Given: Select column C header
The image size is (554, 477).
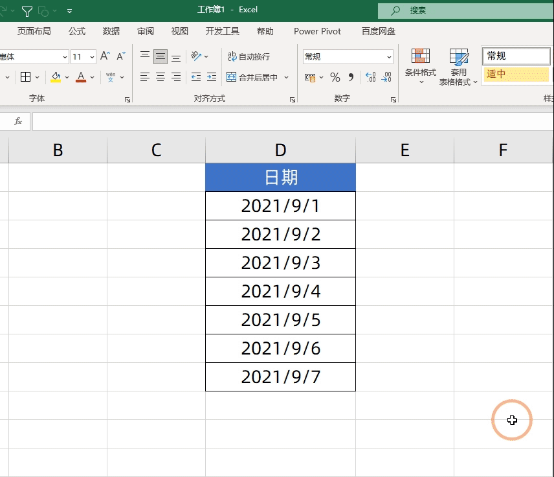Looking at the screenshot, I should click(x=156, y=150).
